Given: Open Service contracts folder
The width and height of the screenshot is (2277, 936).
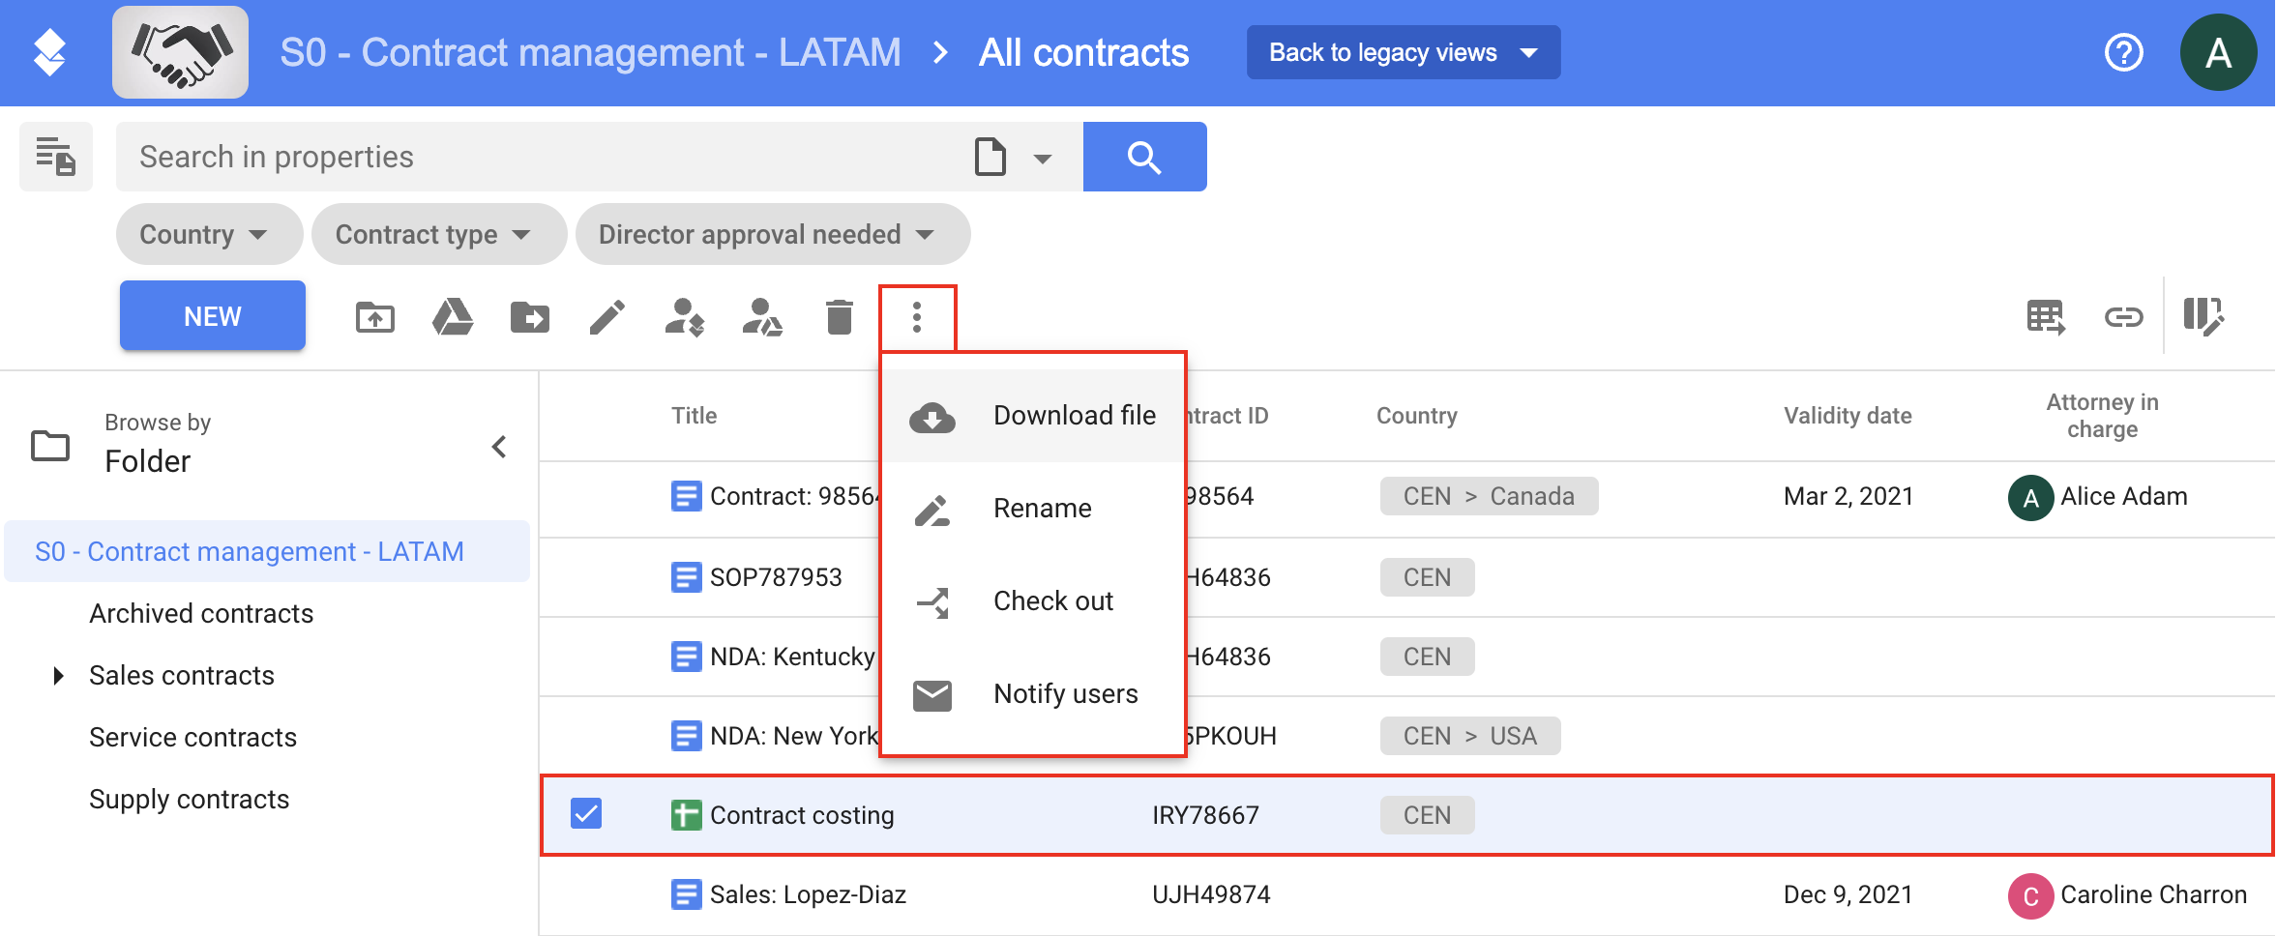Looking at the screenshot, I should (192, 738).
